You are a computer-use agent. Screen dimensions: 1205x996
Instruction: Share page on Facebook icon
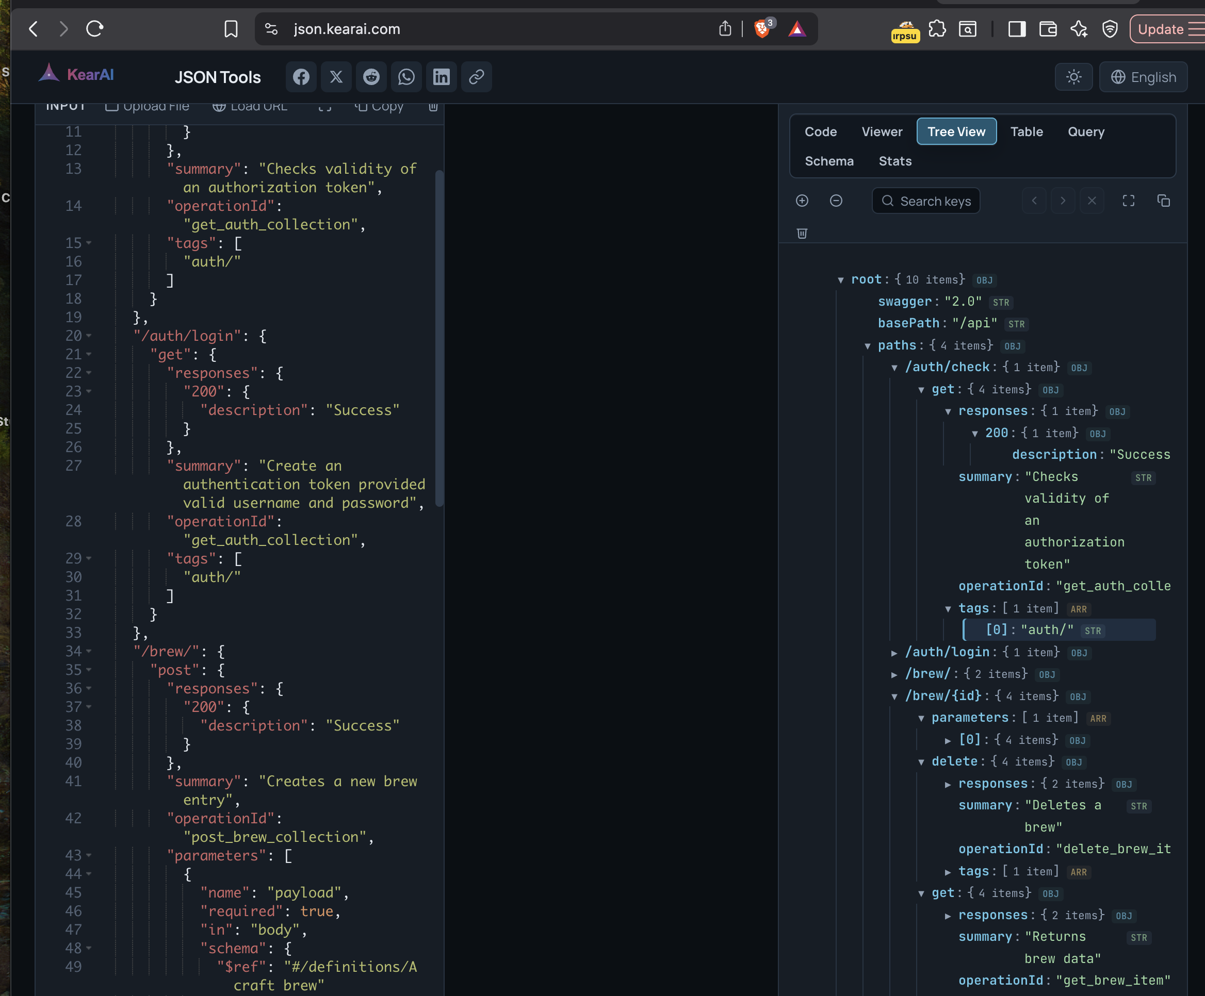pyautogui.click(x=301, y=77)
